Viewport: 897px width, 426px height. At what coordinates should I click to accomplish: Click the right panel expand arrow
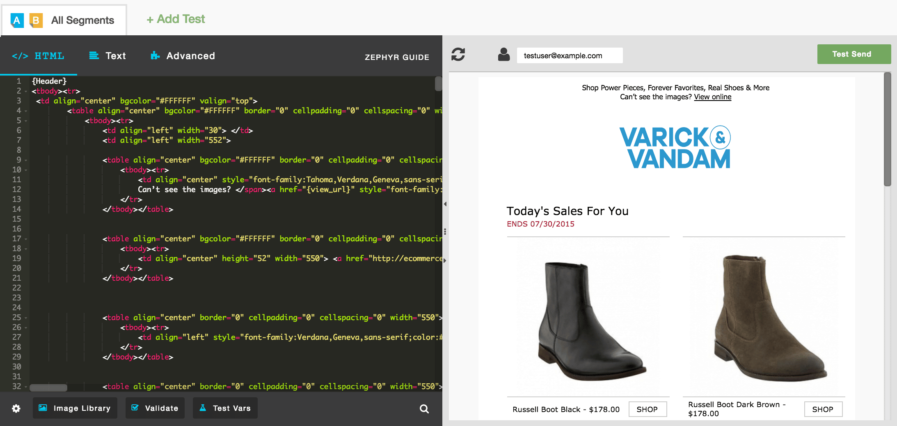click(445, 261)
